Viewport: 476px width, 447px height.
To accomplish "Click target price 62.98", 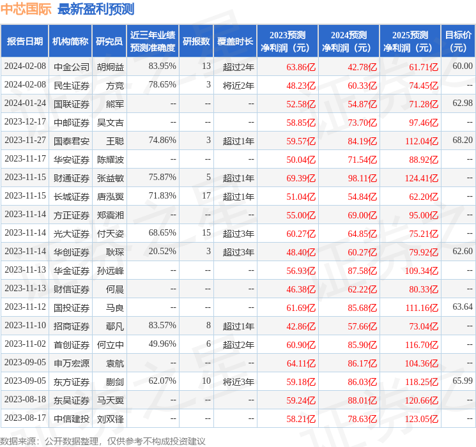I will click(x=463, y=103).
